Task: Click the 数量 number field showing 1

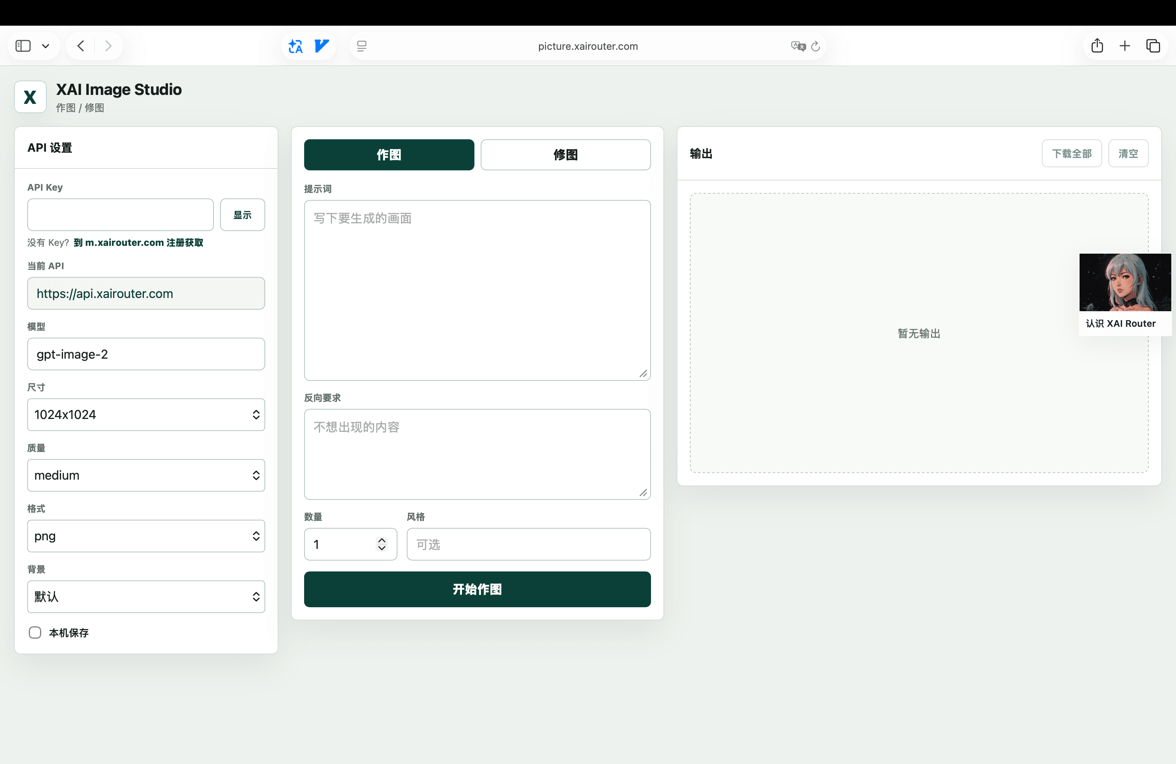Action: point(351,544)
